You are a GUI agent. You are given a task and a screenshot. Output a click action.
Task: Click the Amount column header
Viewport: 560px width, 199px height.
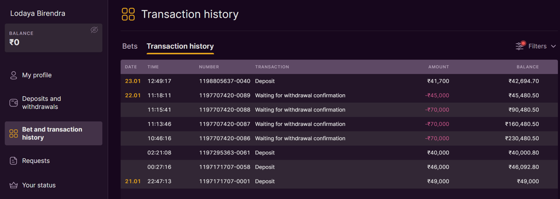coord(438,67)
